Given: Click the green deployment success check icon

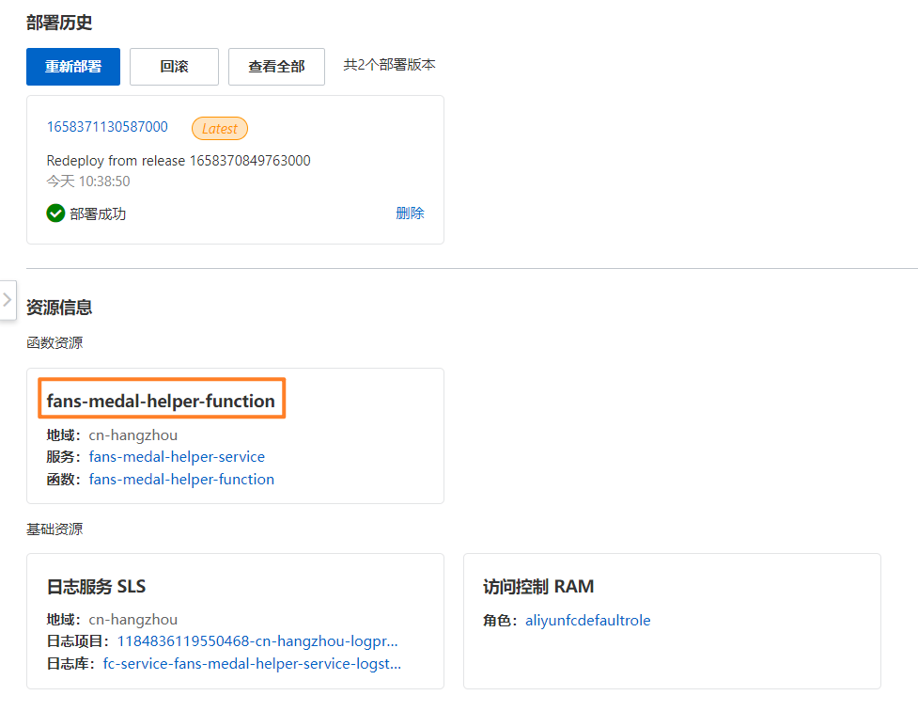Looking at the screenshot, I should point(55,213).
